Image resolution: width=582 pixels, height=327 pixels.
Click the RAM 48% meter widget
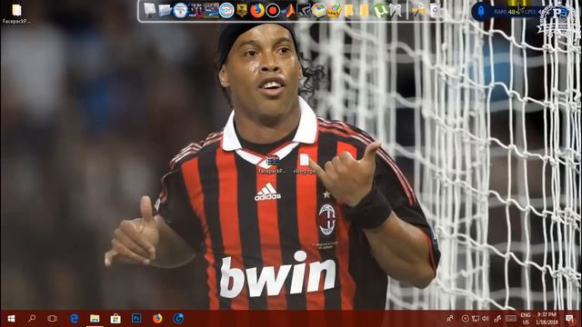[x=507, y=12]
